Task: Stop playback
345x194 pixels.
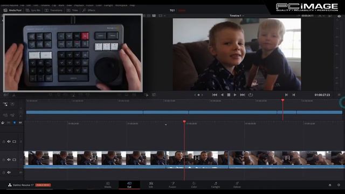Action: [229, 95]
